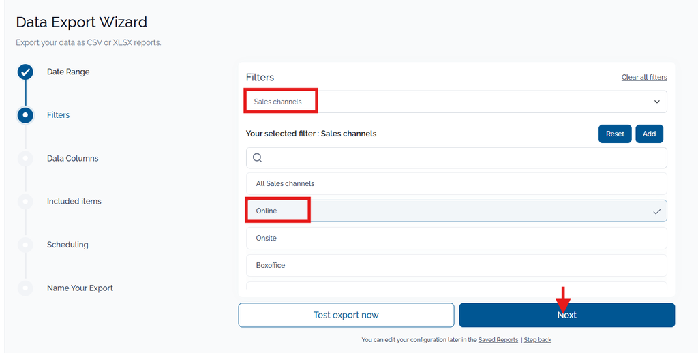
Task: Go to Scheduling step label
Action: [x=67, y=245]
